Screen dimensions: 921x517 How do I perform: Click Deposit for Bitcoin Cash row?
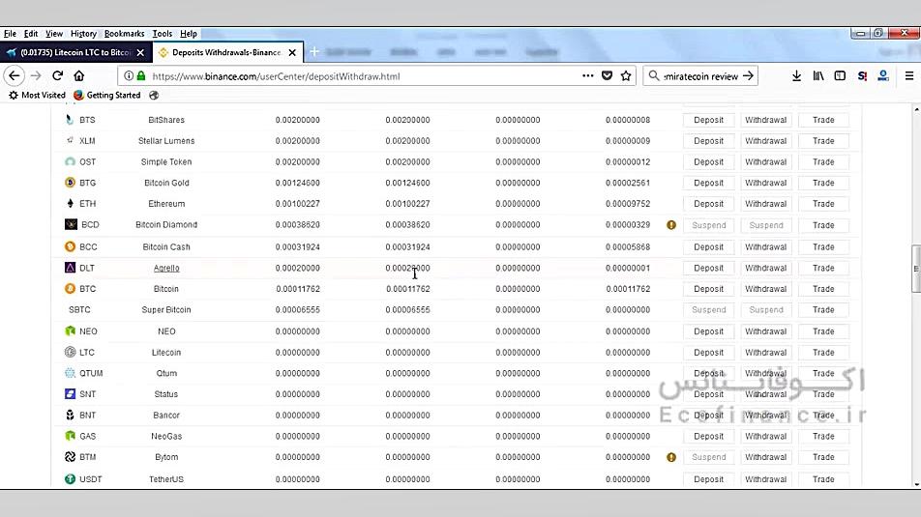[x=708, y=247]
